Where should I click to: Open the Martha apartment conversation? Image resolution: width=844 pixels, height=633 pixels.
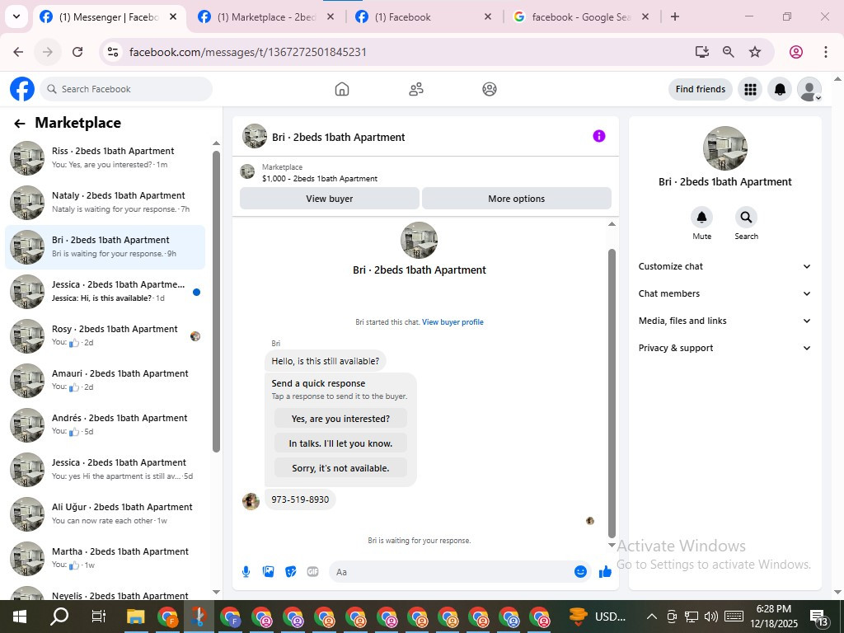point(105,558)
